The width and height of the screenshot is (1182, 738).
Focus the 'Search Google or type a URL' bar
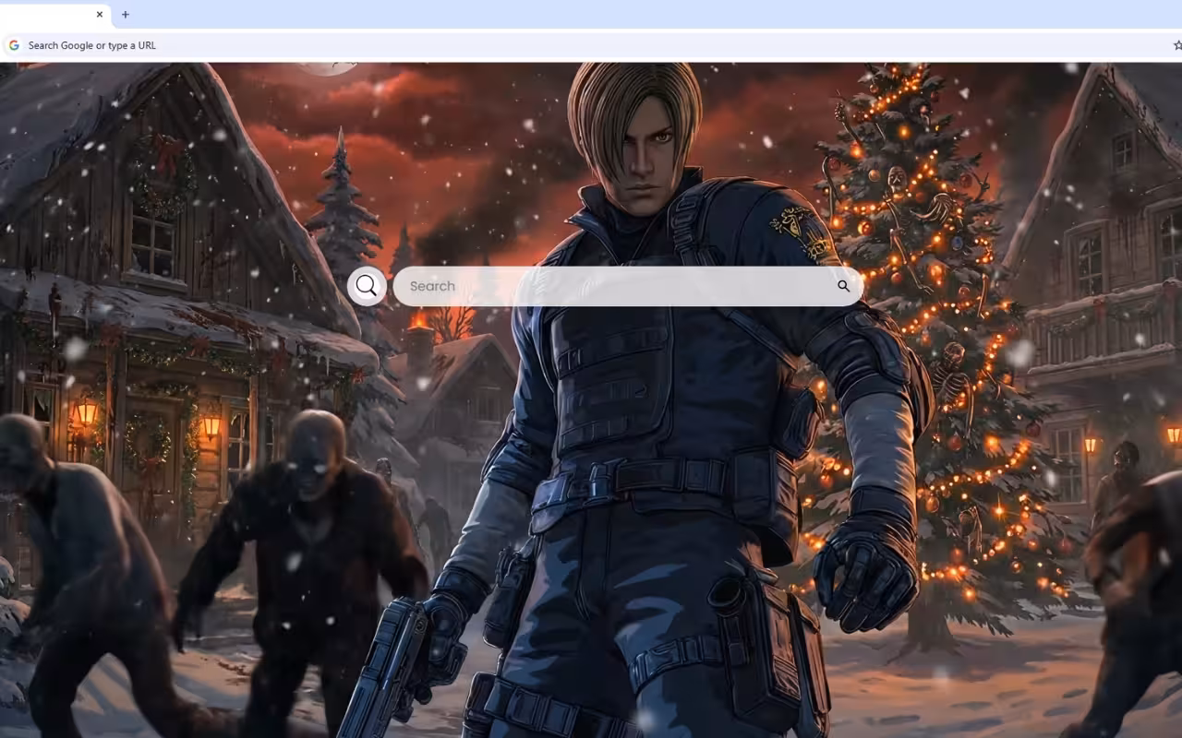click(x=591, y=45)
